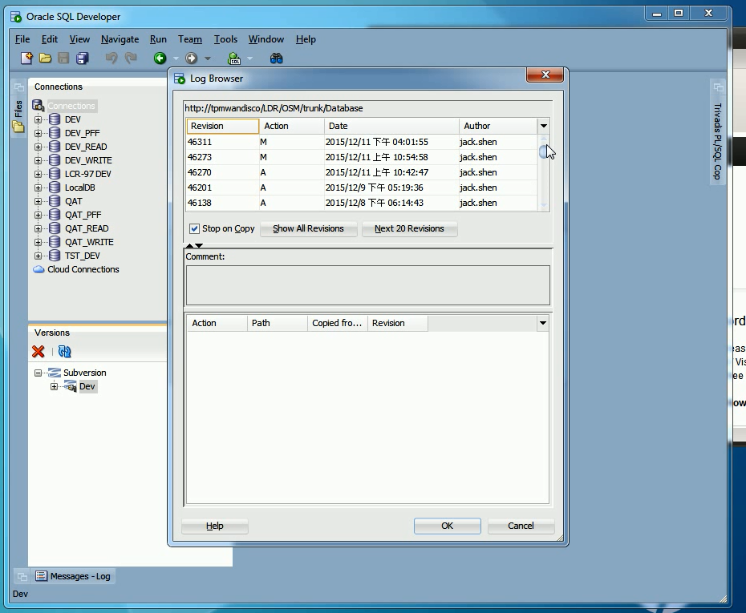This screenshot has height=613, width=746.
Task: Select the QAT_PFF connection
Action: coord(83,215)
